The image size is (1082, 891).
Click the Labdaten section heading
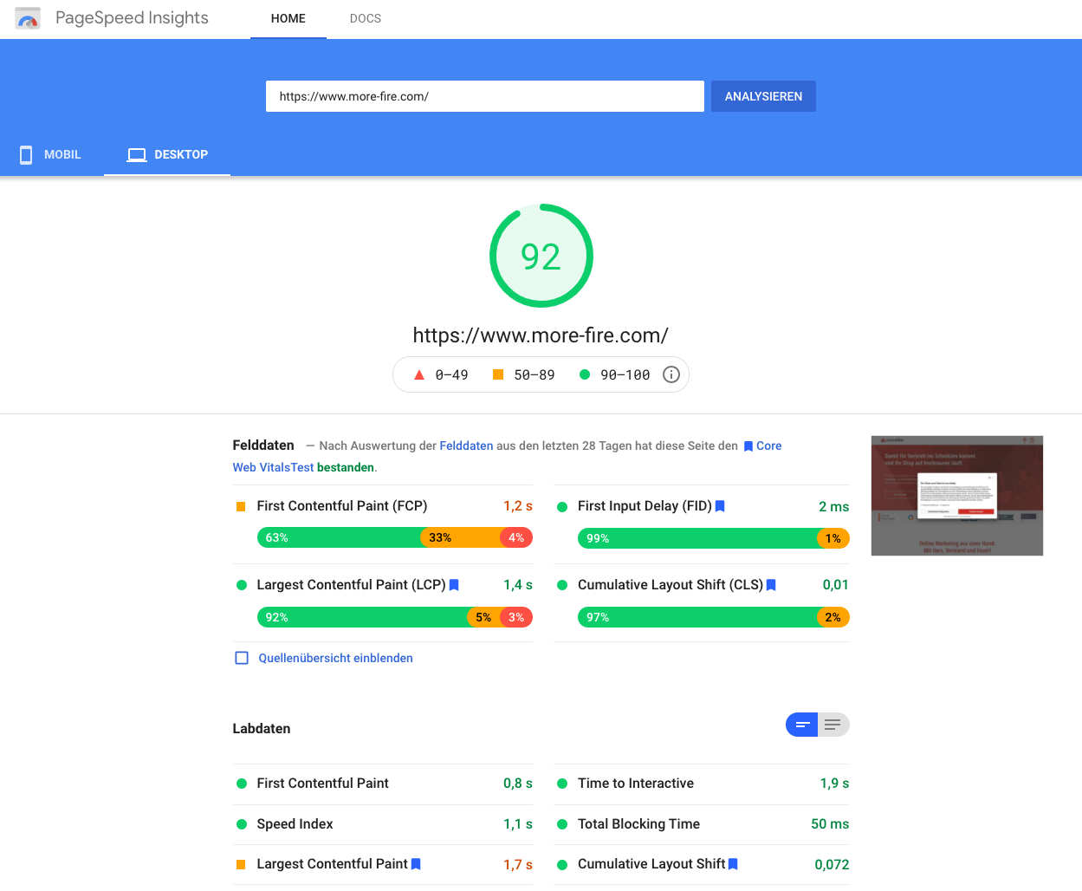click(x=262, y=729)
